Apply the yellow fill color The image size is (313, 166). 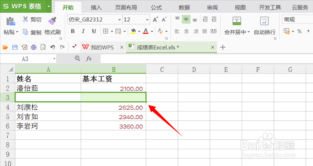133,31
